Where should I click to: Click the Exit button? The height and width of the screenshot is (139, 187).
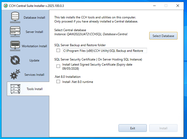coord(133,128)
